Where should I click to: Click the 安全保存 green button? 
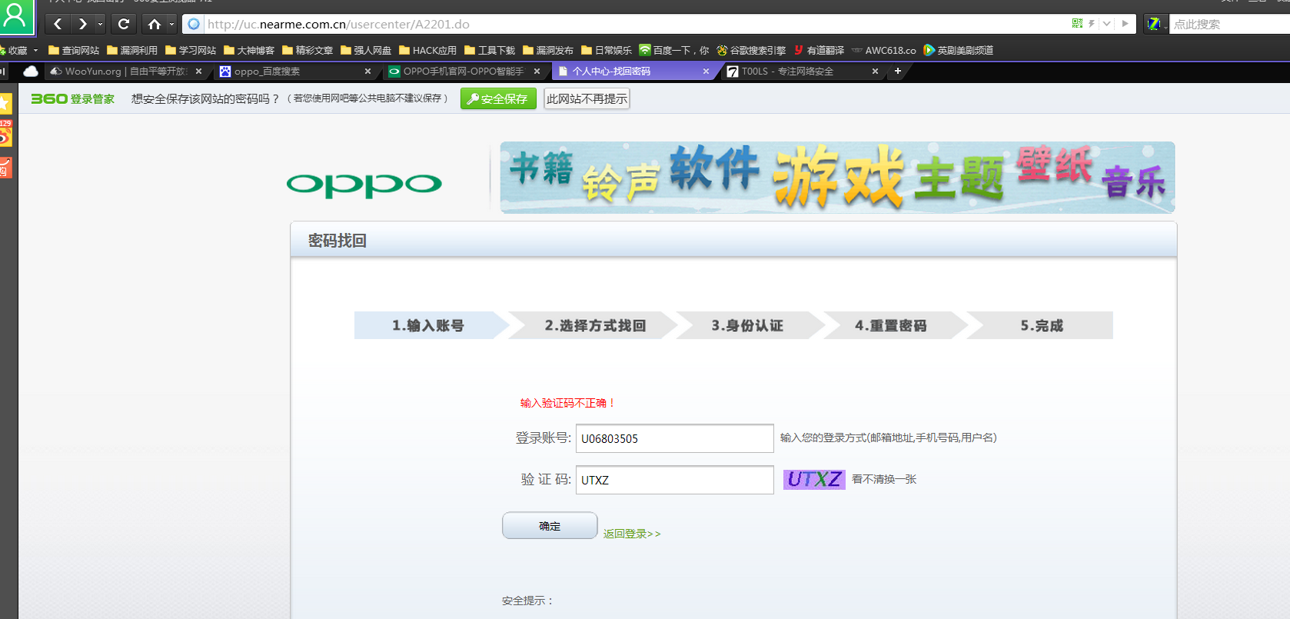(x=498, y=98)
